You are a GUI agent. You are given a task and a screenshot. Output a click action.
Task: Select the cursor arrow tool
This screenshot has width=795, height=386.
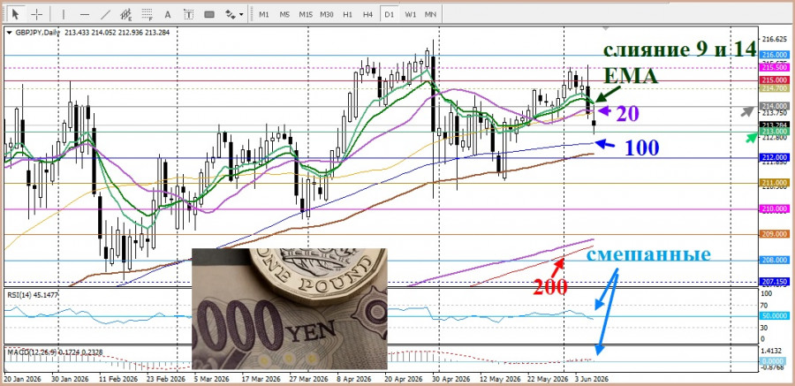click(x=16, y=14)
